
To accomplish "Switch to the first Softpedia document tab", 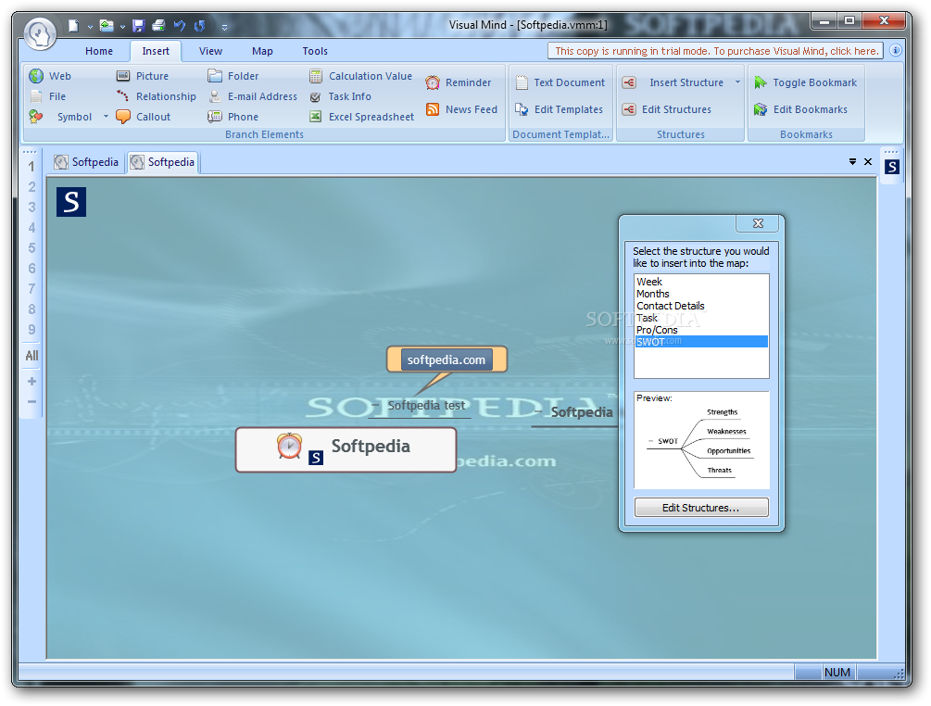I will (87, 162).
